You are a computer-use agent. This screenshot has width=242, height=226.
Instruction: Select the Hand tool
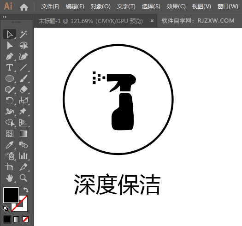coord(10,178)
